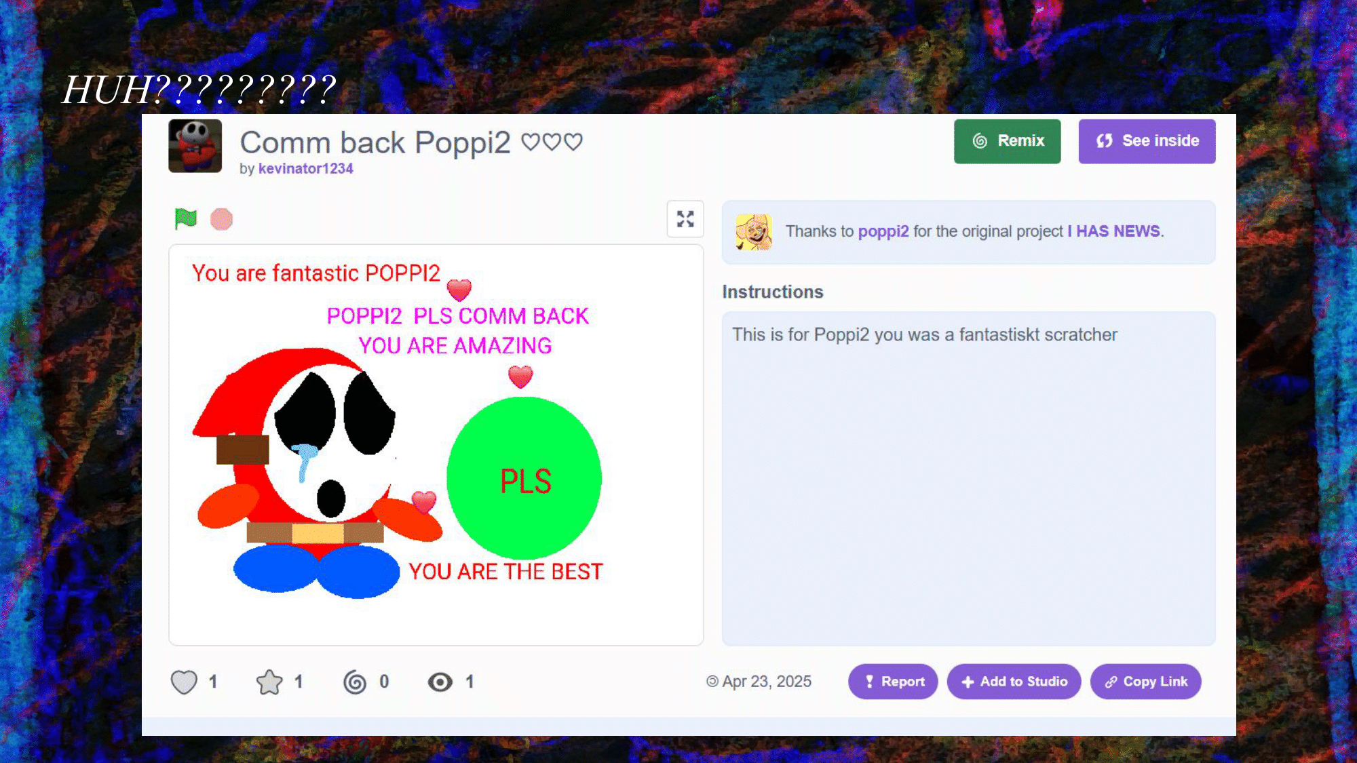Image resolution: width=1357 pixels, height=763 pixels.
Task: Visit kevinator1234 author link
Action: point(305,168)
